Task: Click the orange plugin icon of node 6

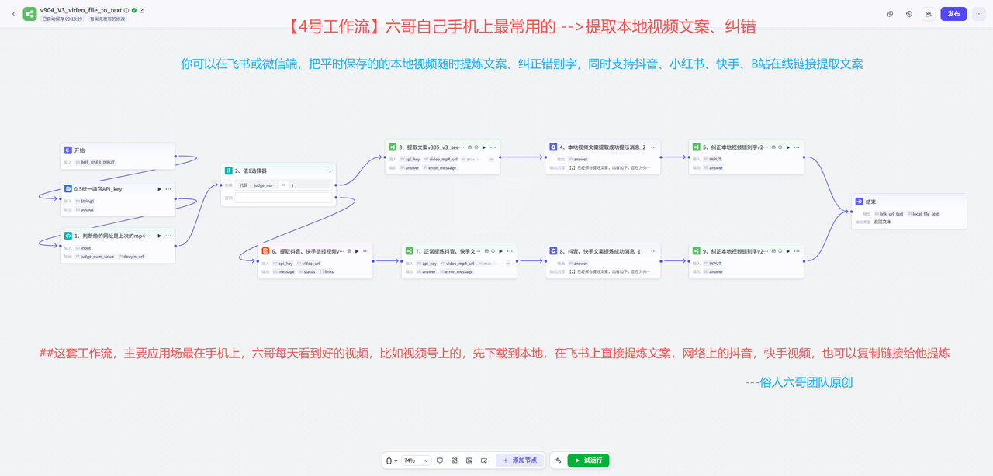Action: pyautogui.click(x=265, y=251)
